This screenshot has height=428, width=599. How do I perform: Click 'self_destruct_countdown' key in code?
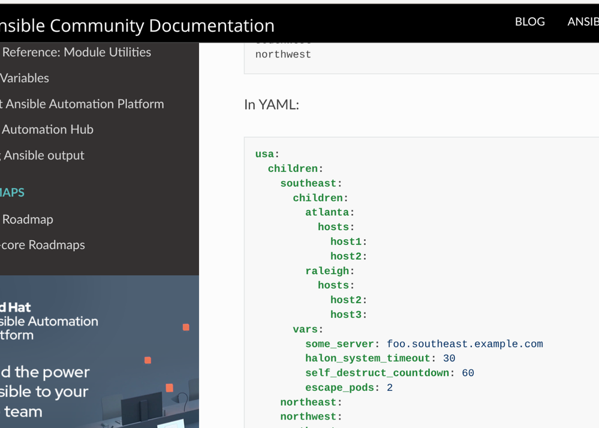pyautogui.click(x=377, y=373)
